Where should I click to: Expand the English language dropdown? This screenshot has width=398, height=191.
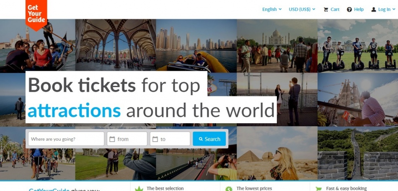(272, 9)
